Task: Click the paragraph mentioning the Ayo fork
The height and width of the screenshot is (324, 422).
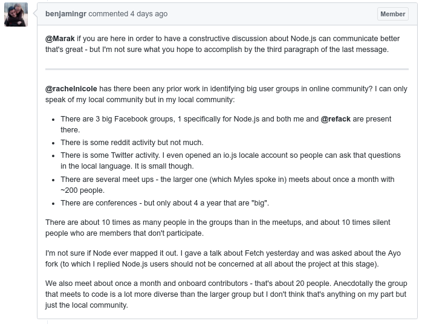Action: point(223,259)
